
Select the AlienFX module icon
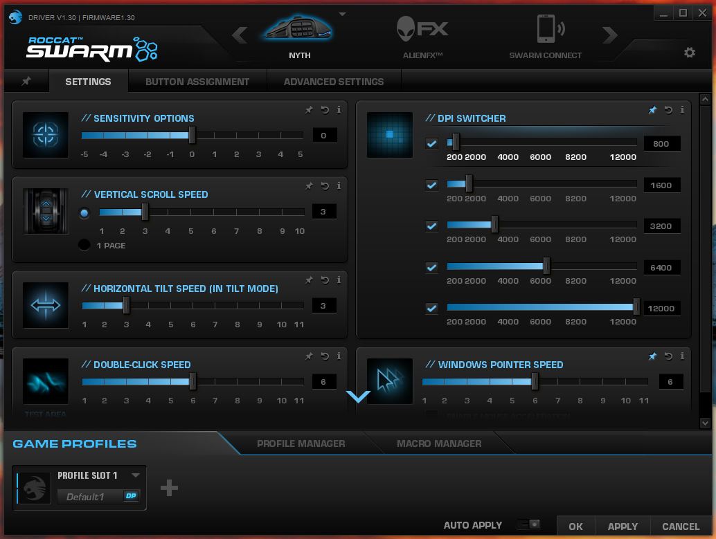(422, 30)
